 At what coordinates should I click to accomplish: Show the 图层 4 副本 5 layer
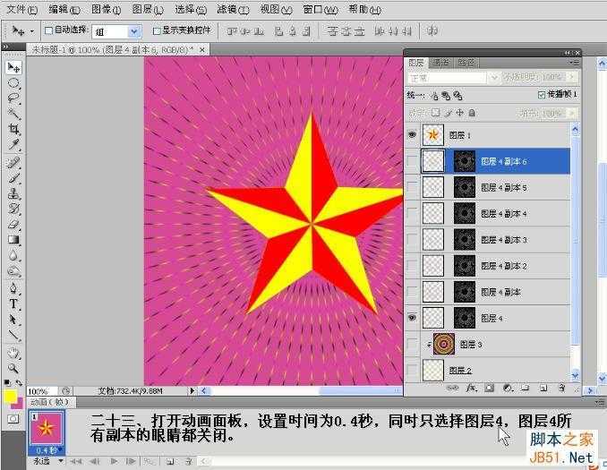pos(413,187)
